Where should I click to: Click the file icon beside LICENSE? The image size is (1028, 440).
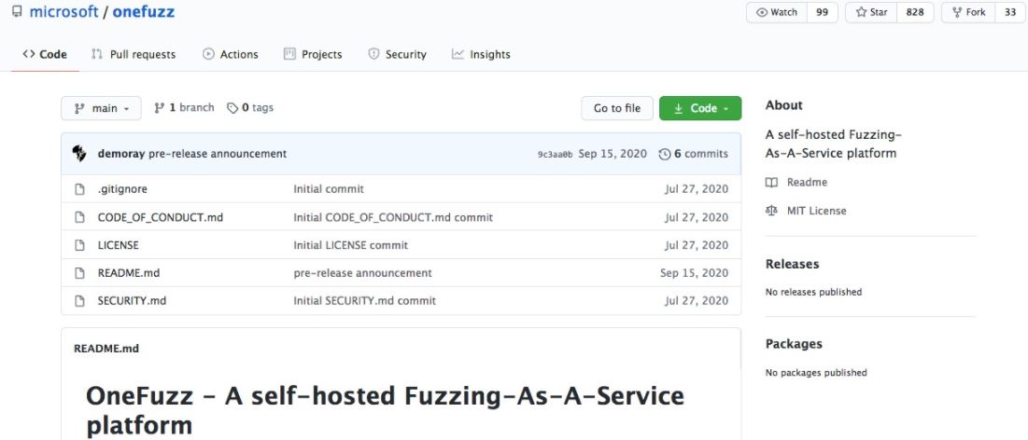[x=80, y=245]
